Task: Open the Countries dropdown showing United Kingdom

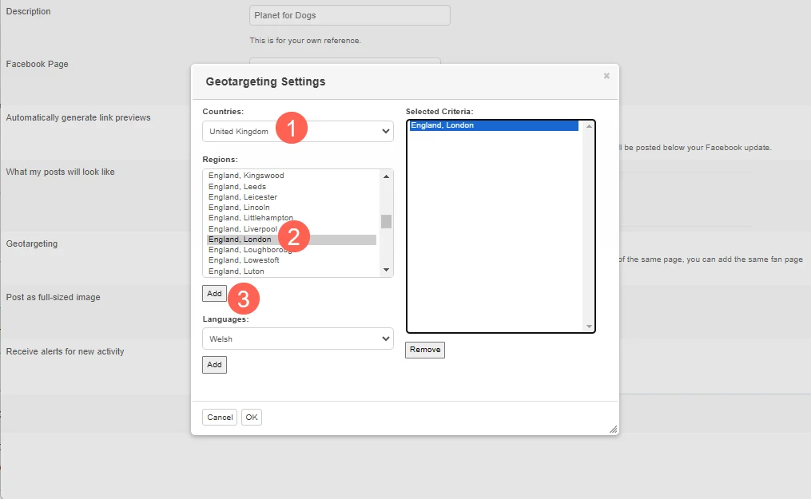Action: tap(297, 132)
